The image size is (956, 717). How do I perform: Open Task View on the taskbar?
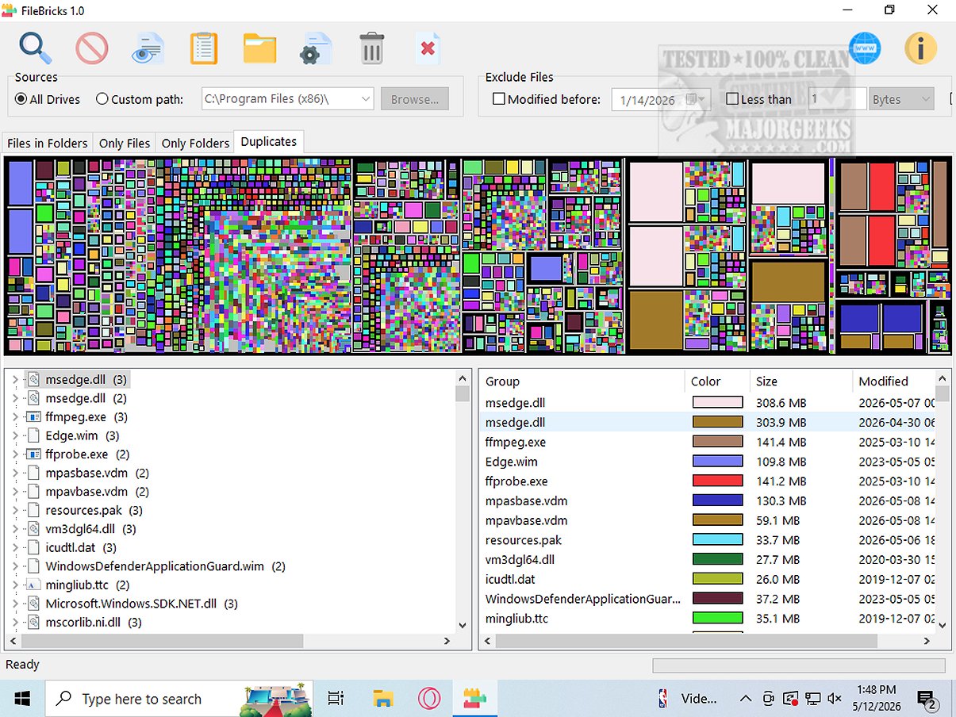click(x=336, y=699)
